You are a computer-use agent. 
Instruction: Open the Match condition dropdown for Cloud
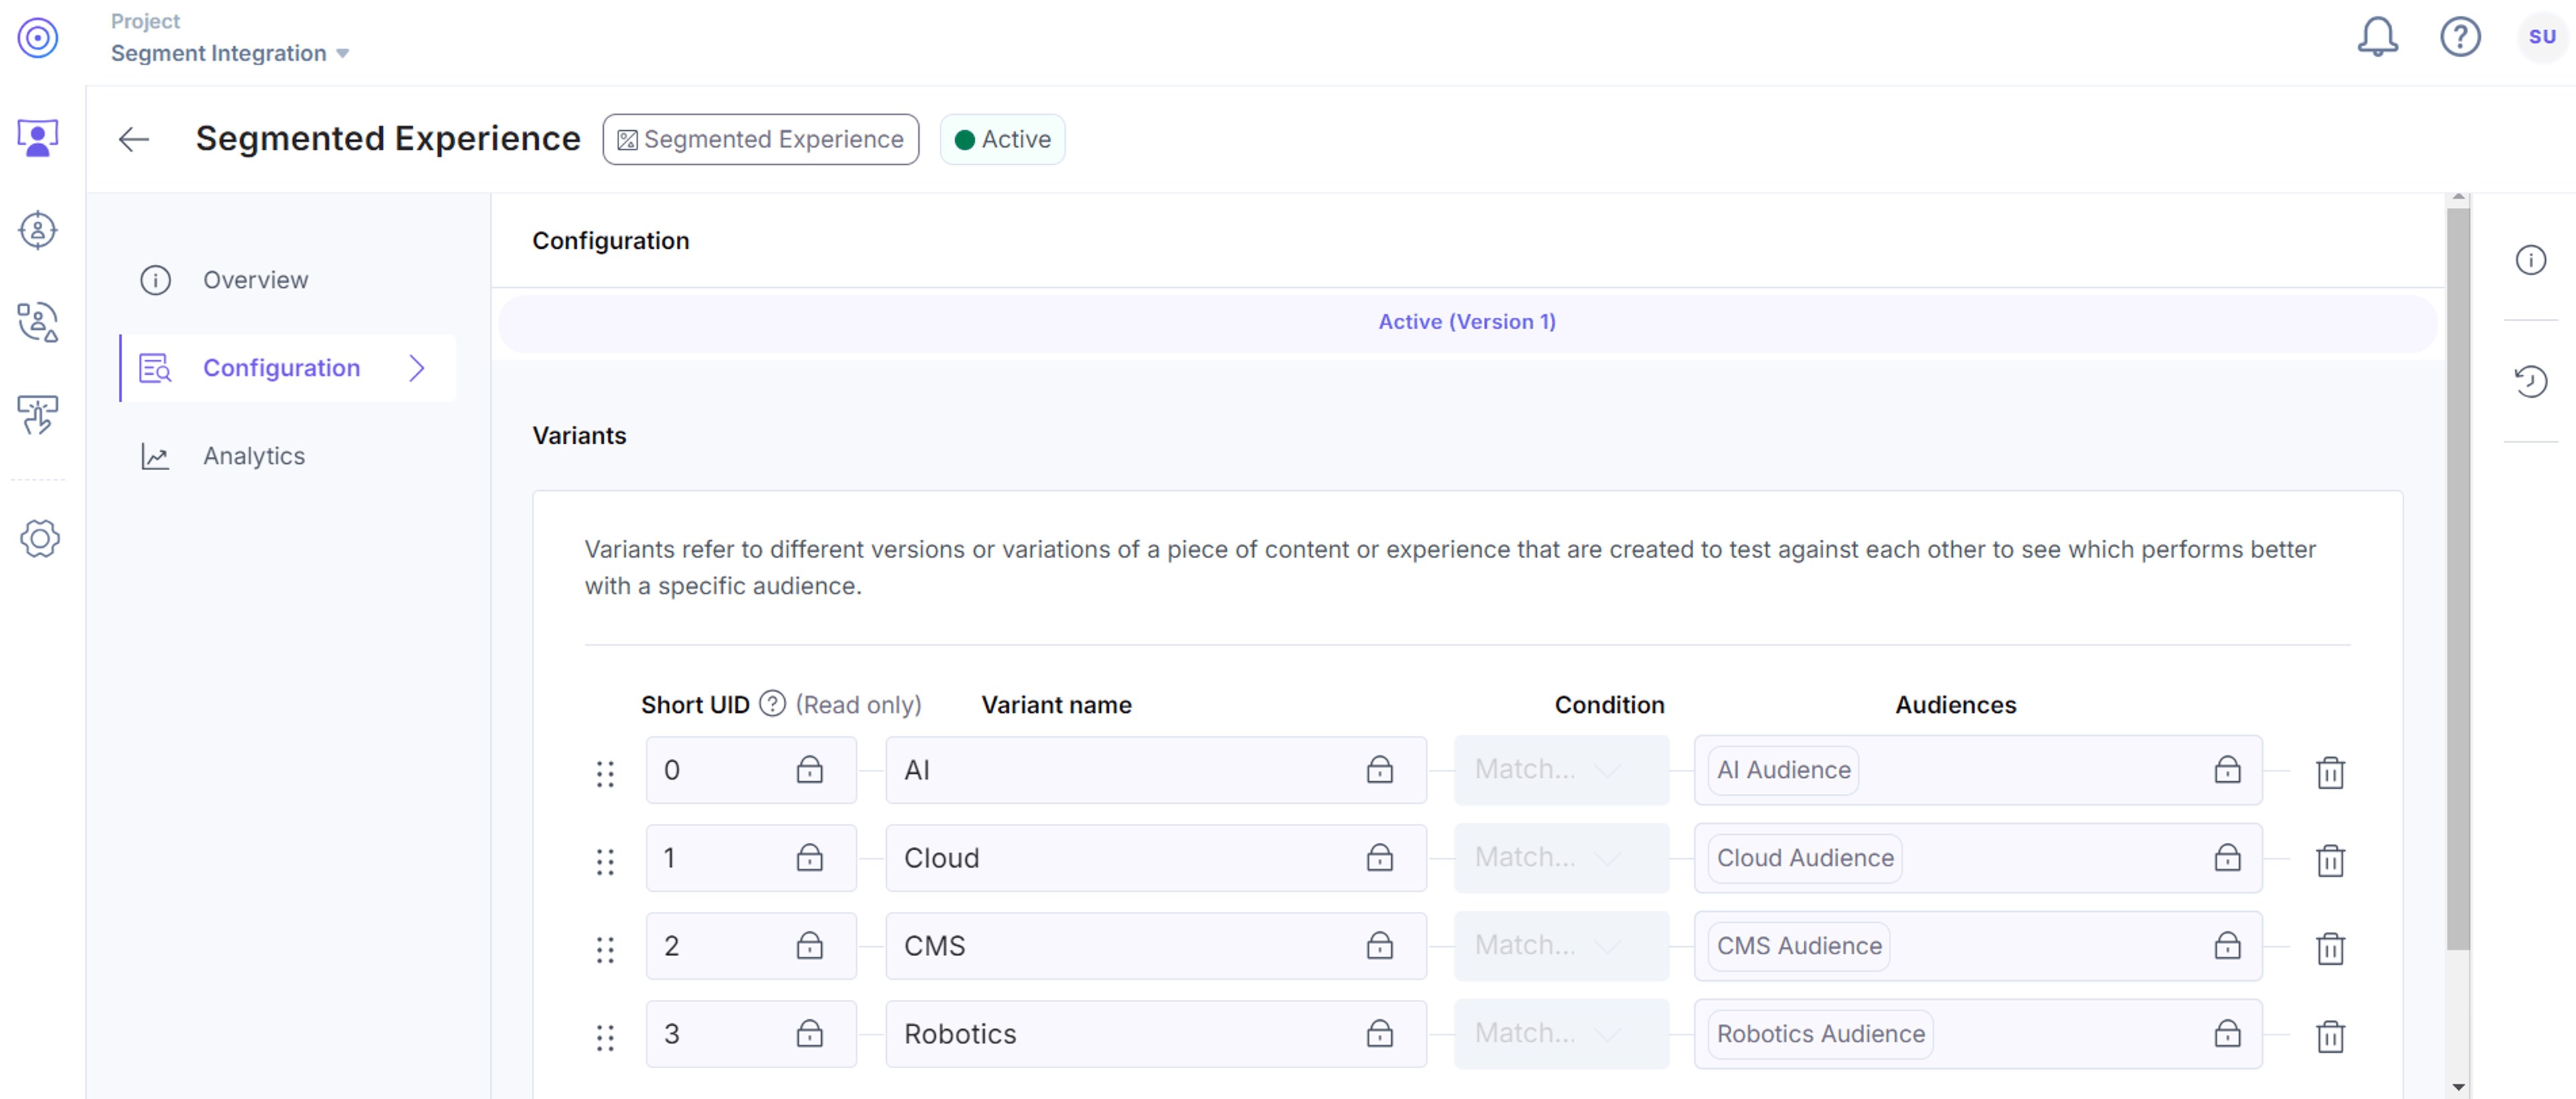click(x=1561, y=857)
